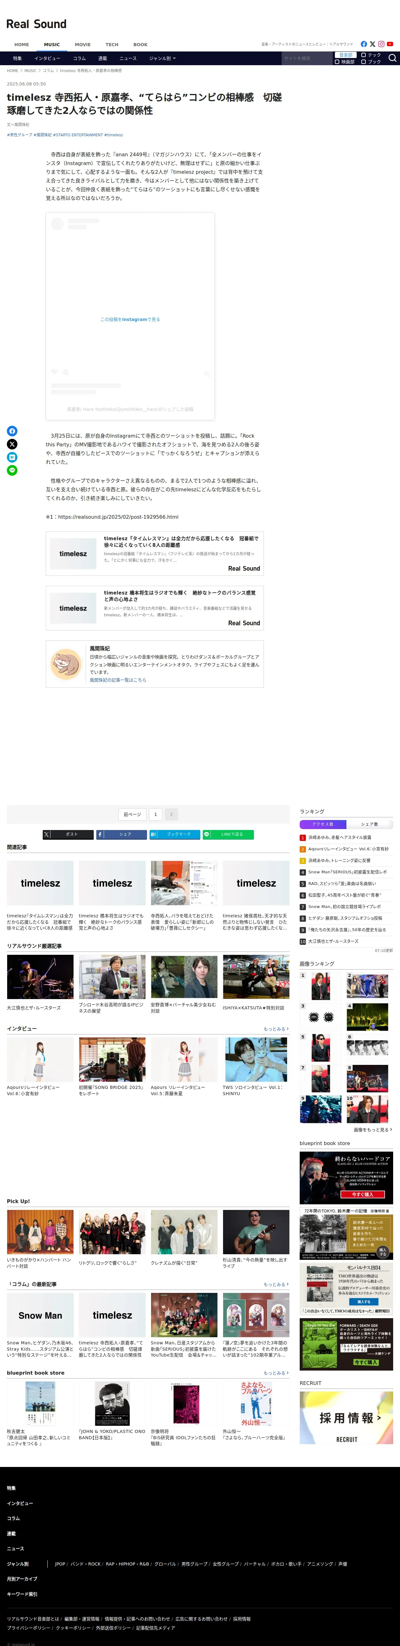Click この投稿をInstagramで見る link
This screenshot has width=400, height=1646.
130,319
